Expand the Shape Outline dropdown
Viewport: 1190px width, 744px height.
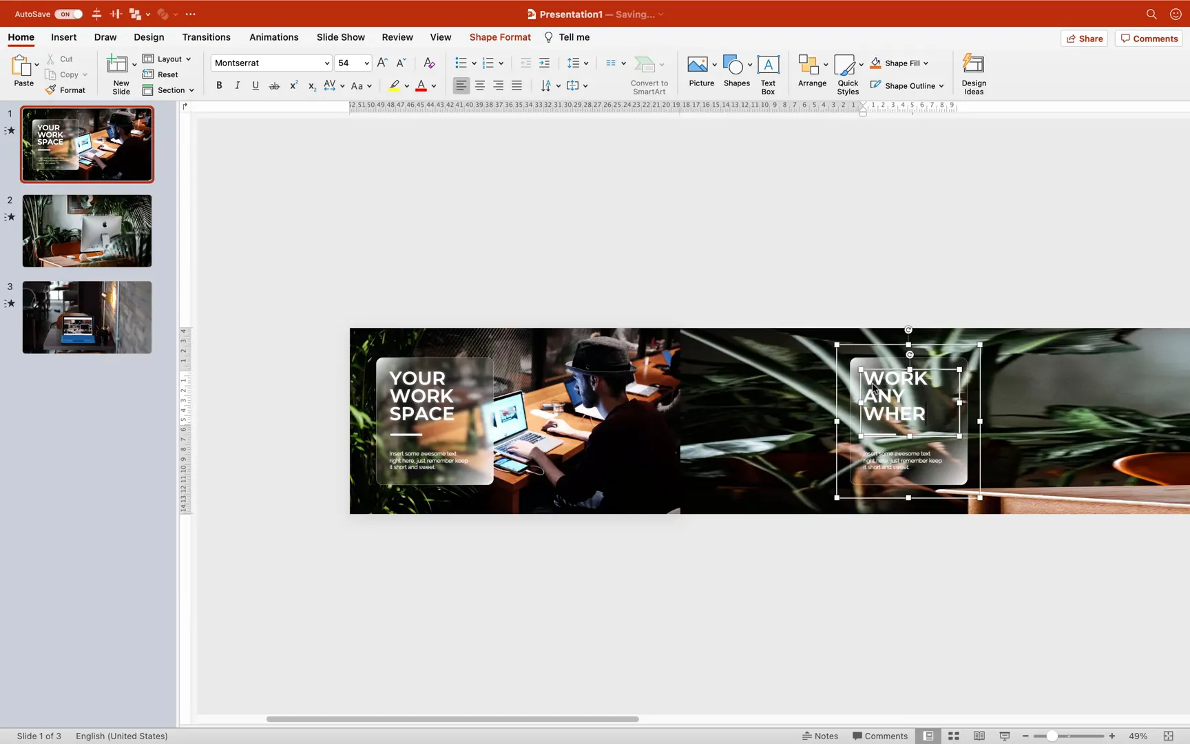(941, 85)
